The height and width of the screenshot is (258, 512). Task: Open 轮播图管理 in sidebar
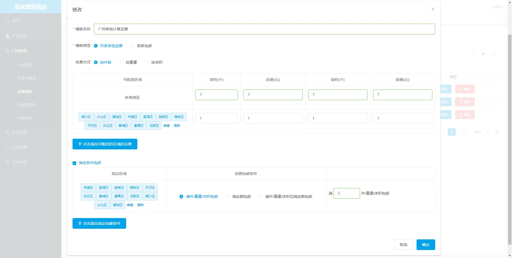tap(27, 105)
